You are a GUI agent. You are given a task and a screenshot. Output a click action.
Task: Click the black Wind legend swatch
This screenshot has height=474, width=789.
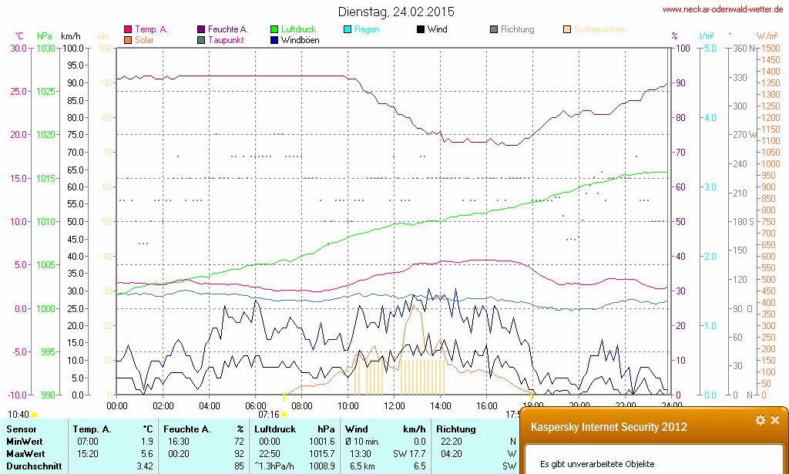pyautogui.click(x=421, y=30)
